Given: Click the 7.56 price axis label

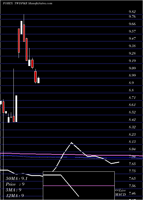Looking at the screenshot, I should click(132, 186).
